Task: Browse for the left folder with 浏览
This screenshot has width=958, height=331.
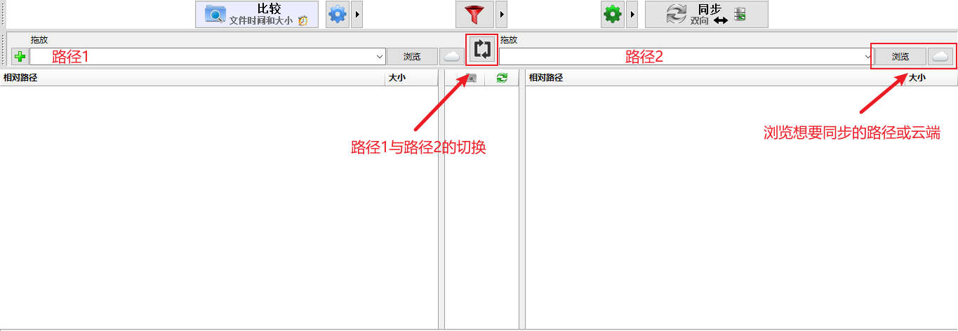Action: [412, 57]
